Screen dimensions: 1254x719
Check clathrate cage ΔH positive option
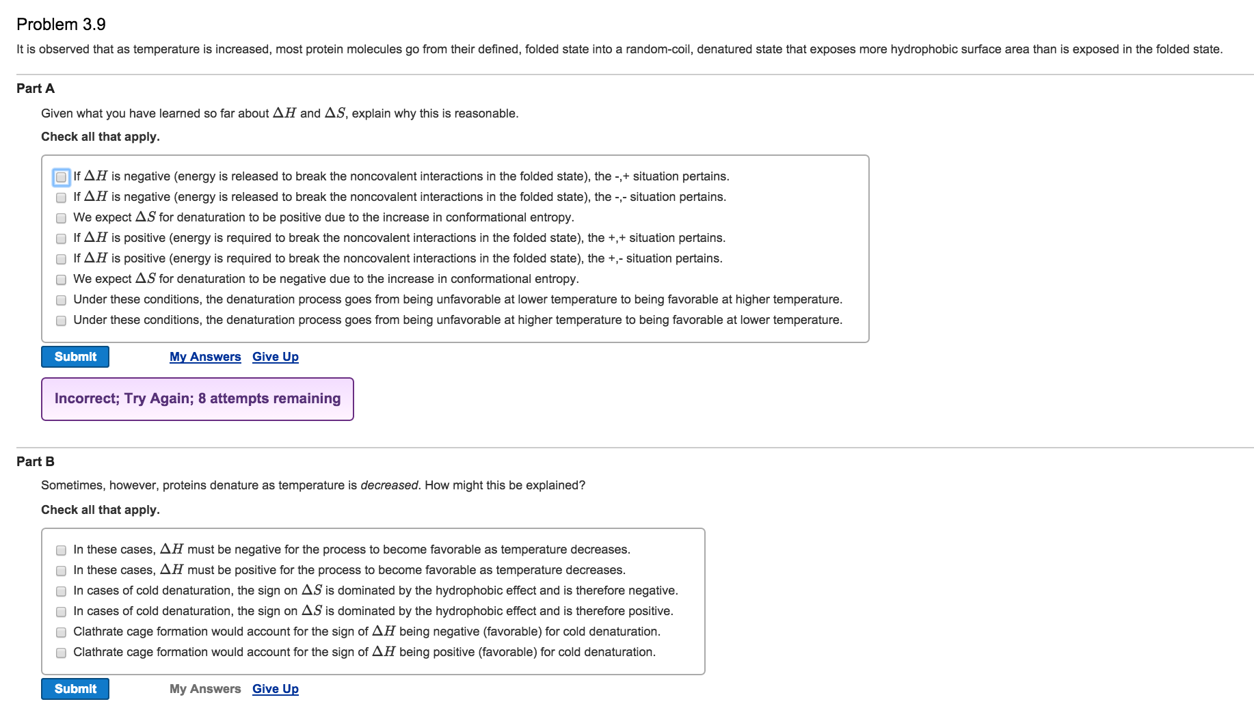(61, 653)
